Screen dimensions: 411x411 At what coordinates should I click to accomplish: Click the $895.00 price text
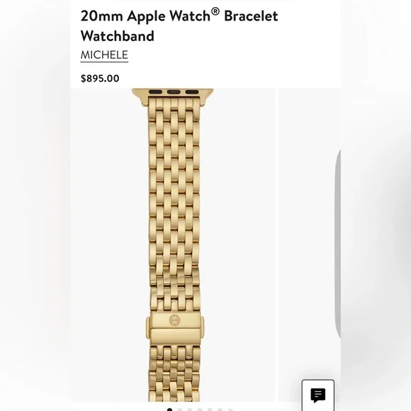[100, 79]
